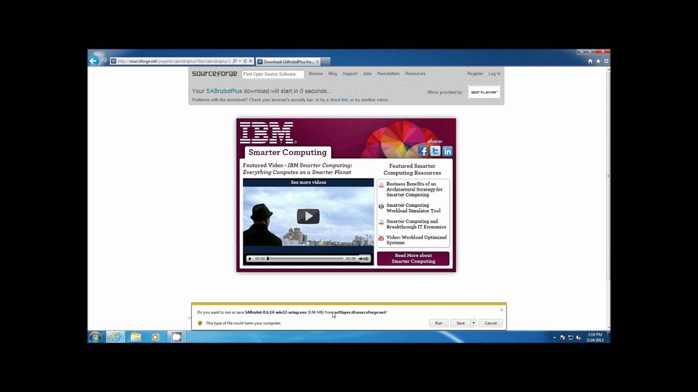Screen dimensions: 698x392
Task: Open the Resources menu item
Action: pos(415,73)
